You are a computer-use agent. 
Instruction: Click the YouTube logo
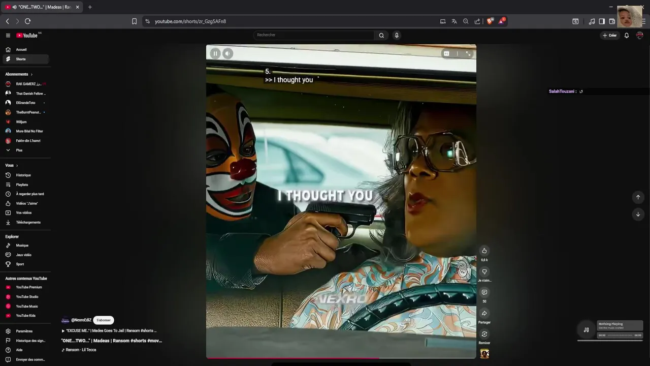tap(27, 35)
